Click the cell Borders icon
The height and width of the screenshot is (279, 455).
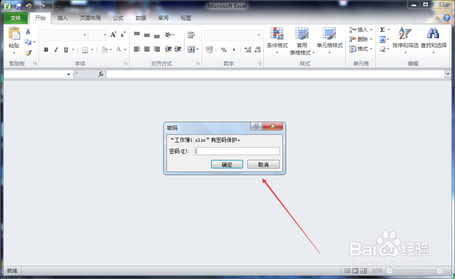[85, 50]
